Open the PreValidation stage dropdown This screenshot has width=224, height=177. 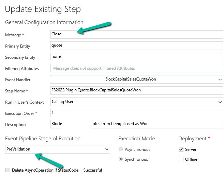coord(55,149)
